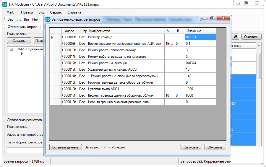Select the row header of register 300018h
Viewport: 266px width, 167px height.
55,102
